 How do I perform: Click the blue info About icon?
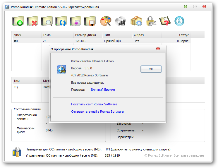click(x=179, y=21)
